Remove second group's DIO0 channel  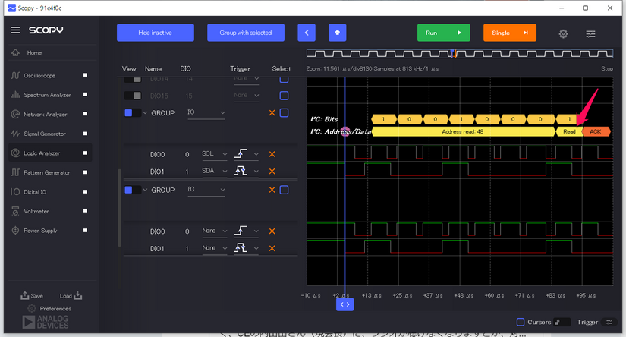pyautogui.click(x=272, y=231)
